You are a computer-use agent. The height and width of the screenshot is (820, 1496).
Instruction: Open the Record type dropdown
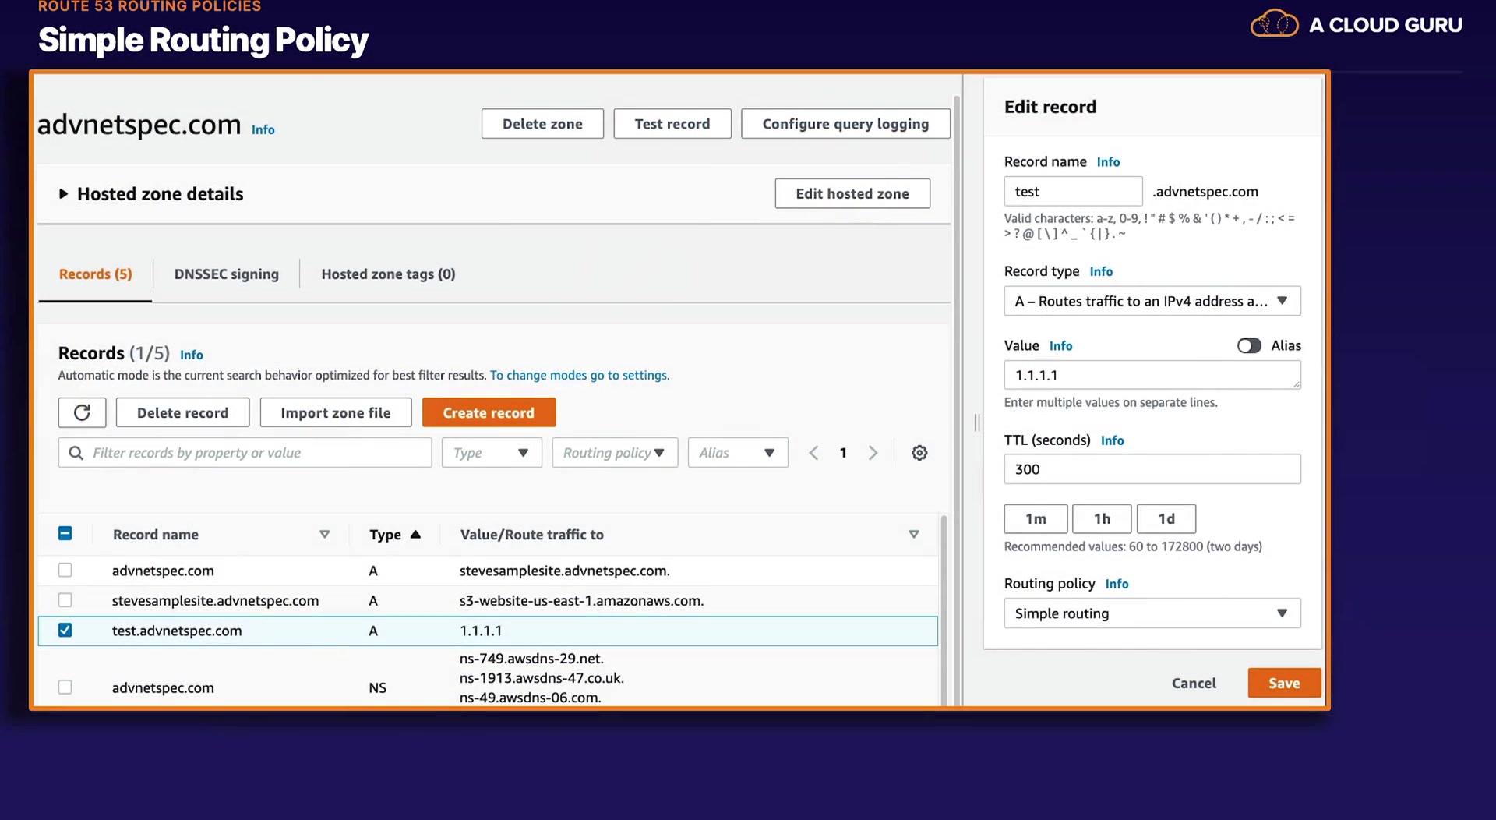click(1152, 301)
